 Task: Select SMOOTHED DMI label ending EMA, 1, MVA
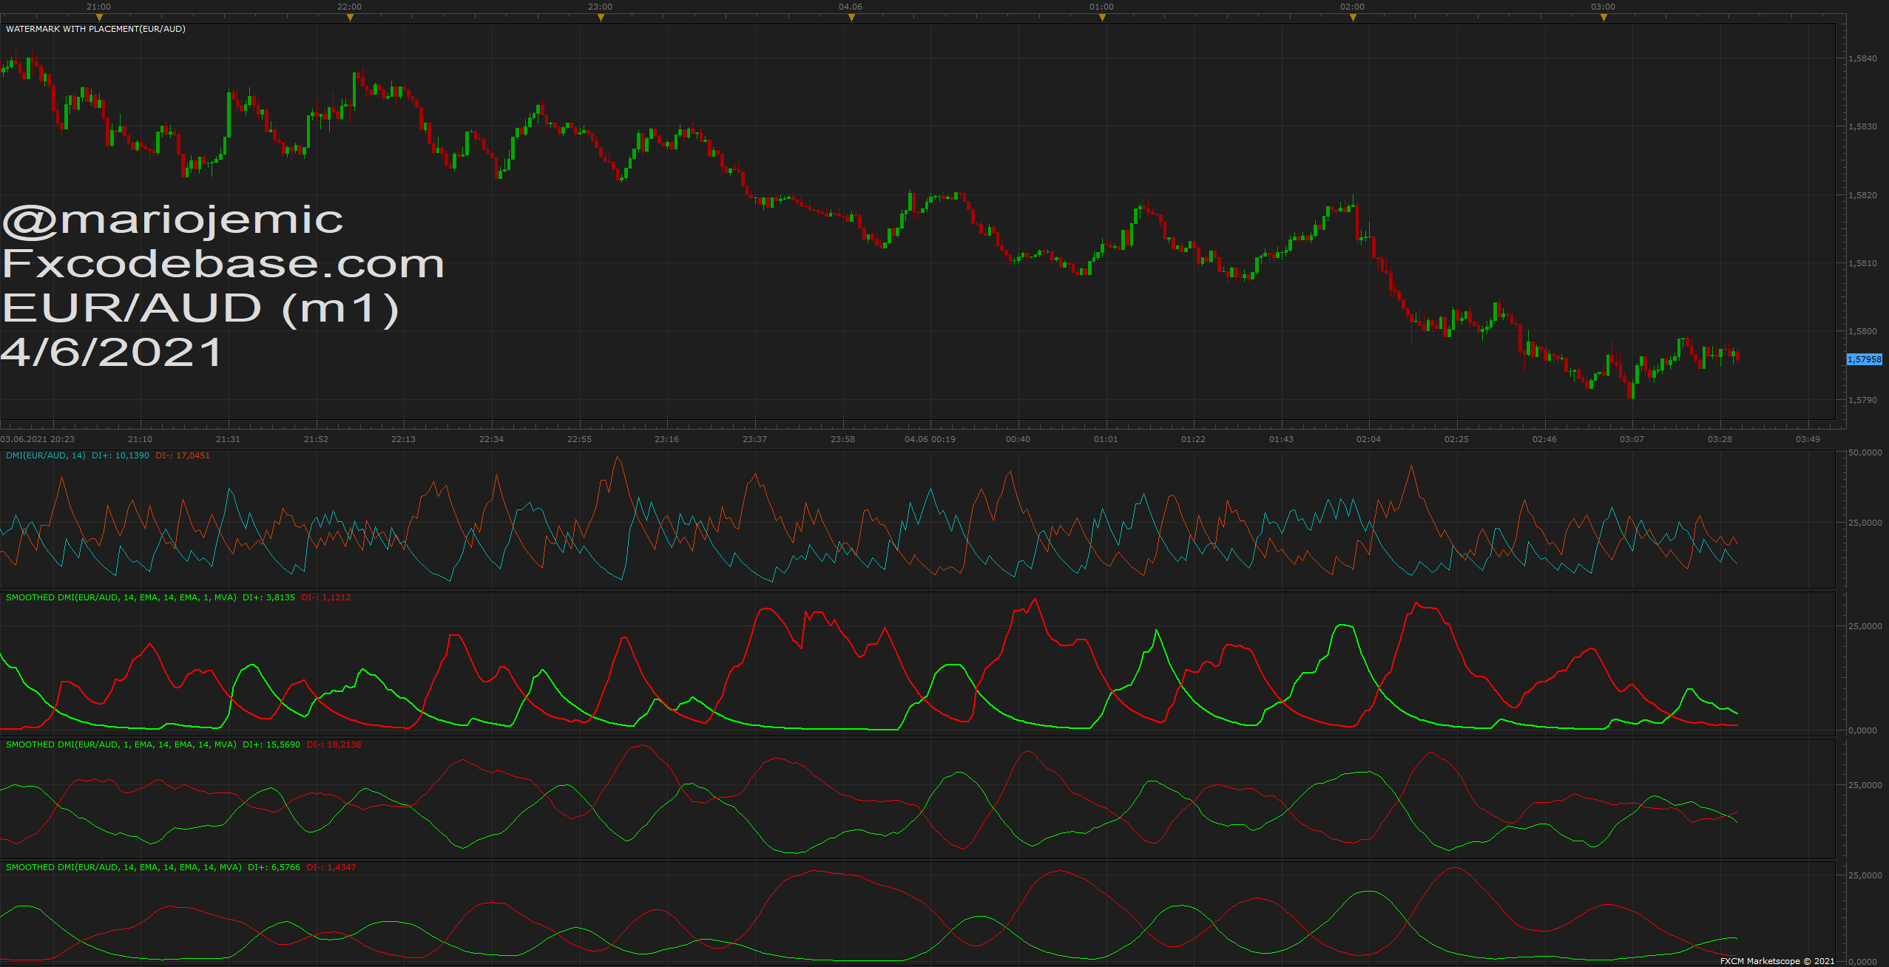(x=121, y=597)
